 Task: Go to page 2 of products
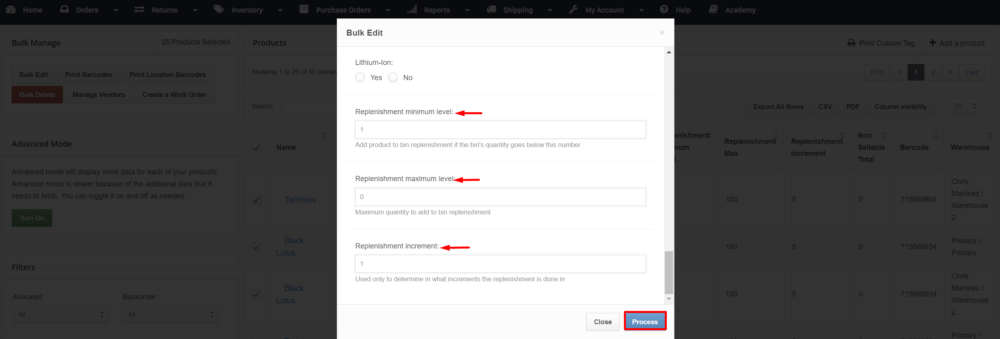(933, 72)
